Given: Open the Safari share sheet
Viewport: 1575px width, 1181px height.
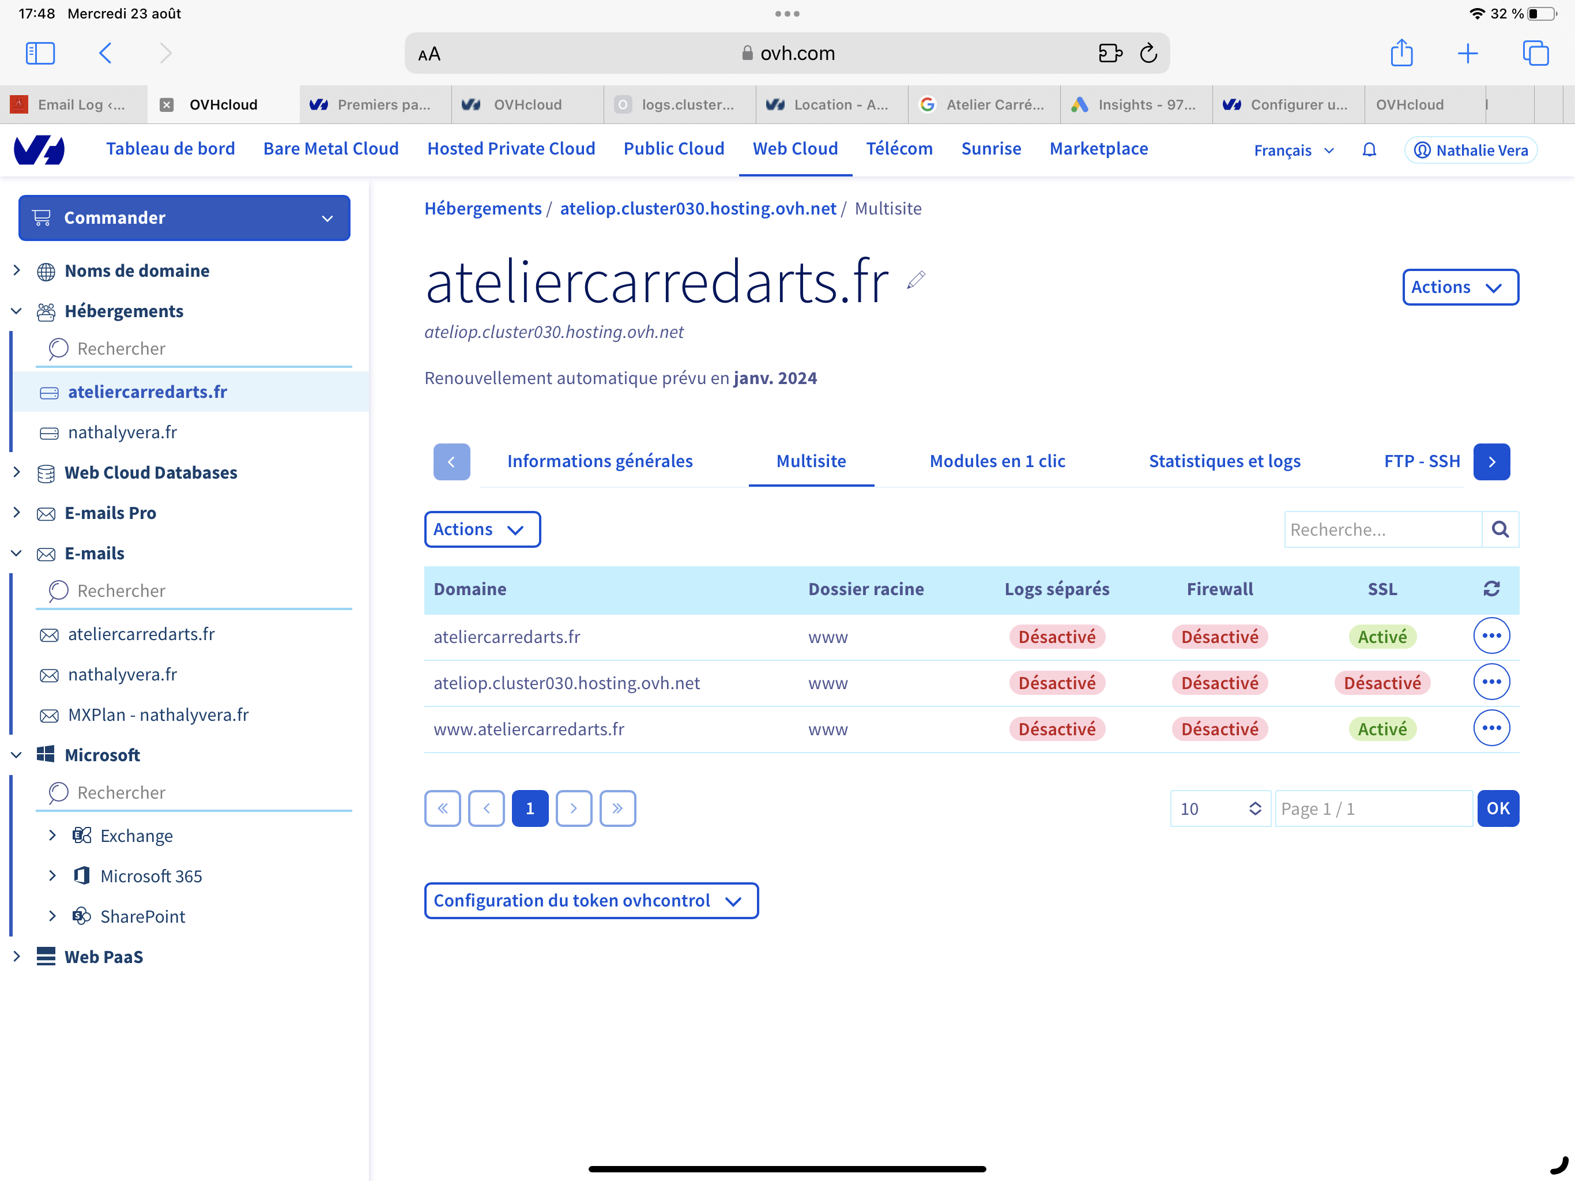Looking at the screenshot, I should (x=1401, y=54).
